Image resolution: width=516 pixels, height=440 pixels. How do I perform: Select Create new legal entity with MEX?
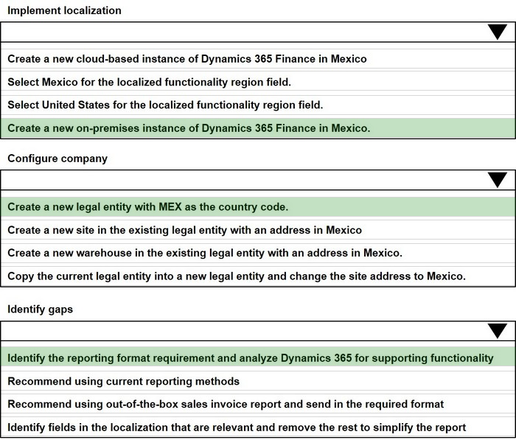point(258,206)
